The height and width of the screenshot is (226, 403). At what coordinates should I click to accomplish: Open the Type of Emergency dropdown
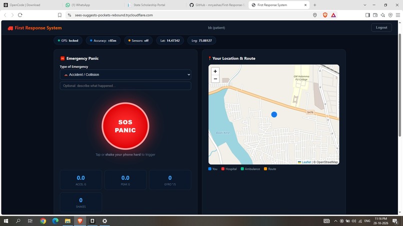(x=125, y=75)
